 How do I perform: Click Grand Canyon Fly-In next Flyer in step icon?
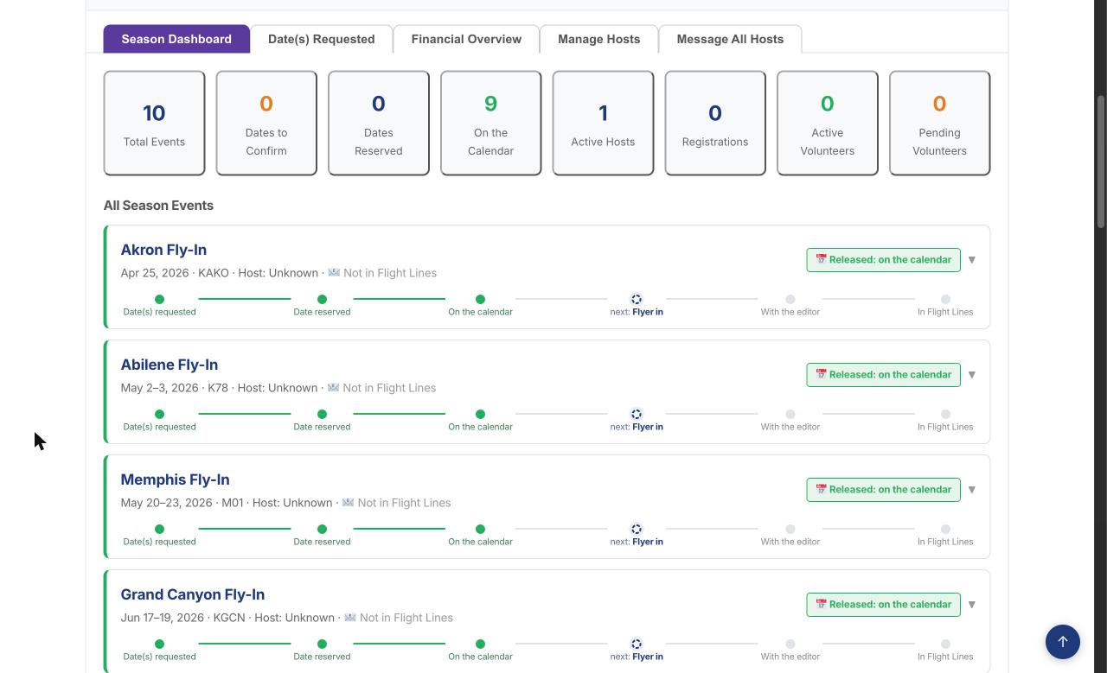click(x=637, y=644)
